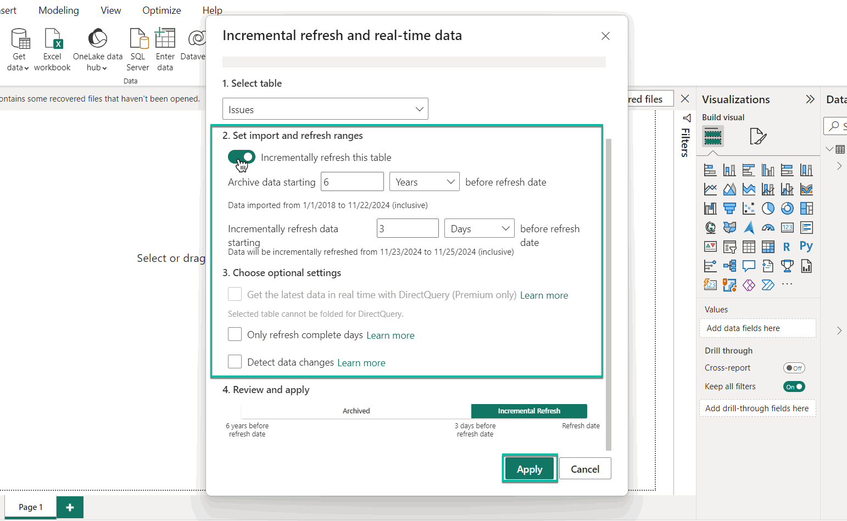Viewport: 847px width, 521px height.
Task: Select the Gauge visual icon
Action: [768, 228]
